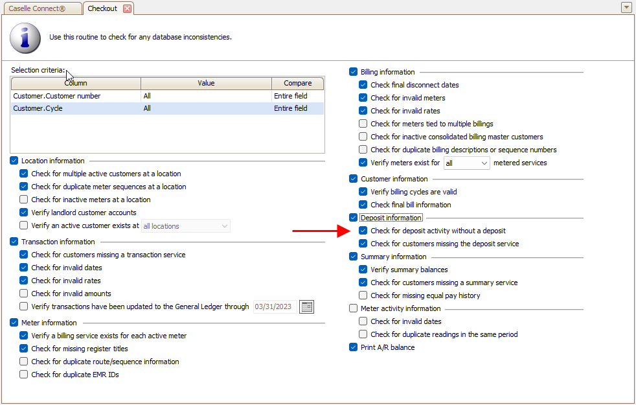The height and width of the screenshot is (405, 636).
Task: Toggle Billing information checkbox
Action: [353, 72]
